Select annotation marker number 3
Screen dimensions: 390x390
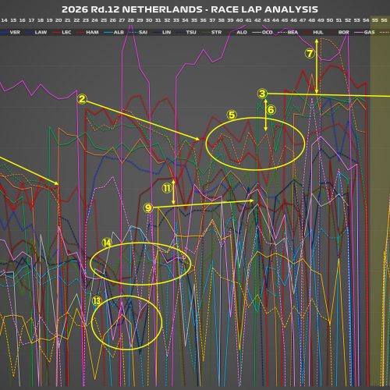tap(262, 94)
